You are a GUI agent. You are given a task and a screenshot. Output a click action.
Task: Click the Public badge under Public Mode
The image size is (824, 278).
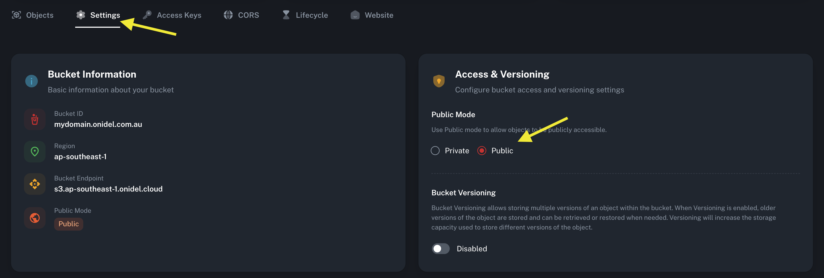coord(68,224)
